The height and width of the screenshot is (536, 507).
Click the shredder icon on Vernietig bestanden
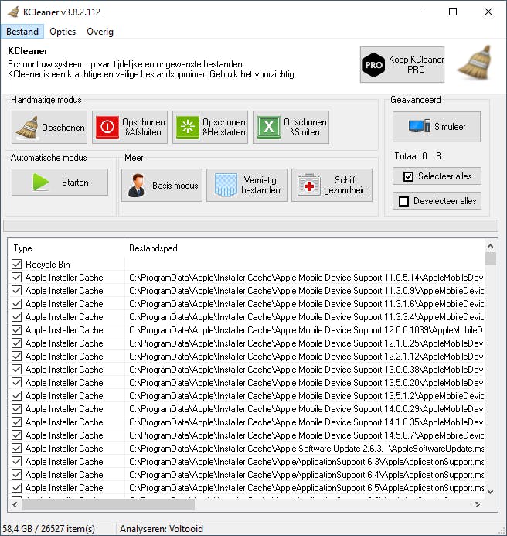coord(226,185)
